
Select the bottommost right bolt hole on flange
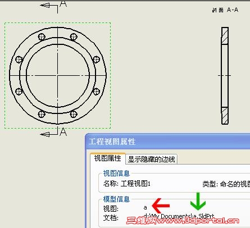tap(74, 114)
